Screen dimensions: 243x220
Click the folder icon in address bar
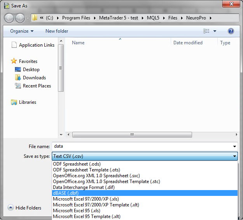pyautogui.click(x=35, y=18)
